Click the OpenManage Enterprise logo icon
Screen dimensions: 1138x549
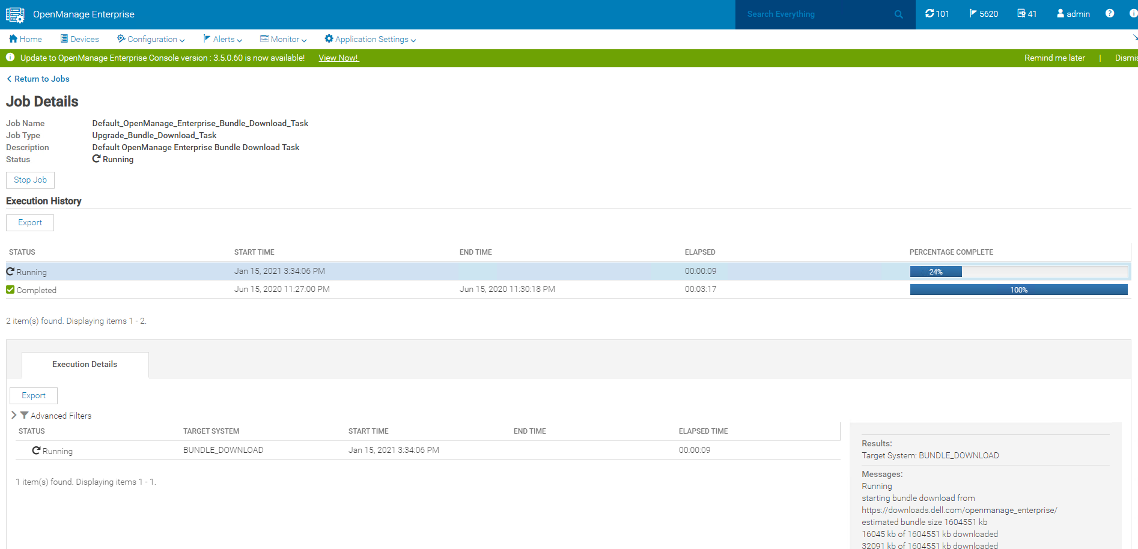coord(15,14)
